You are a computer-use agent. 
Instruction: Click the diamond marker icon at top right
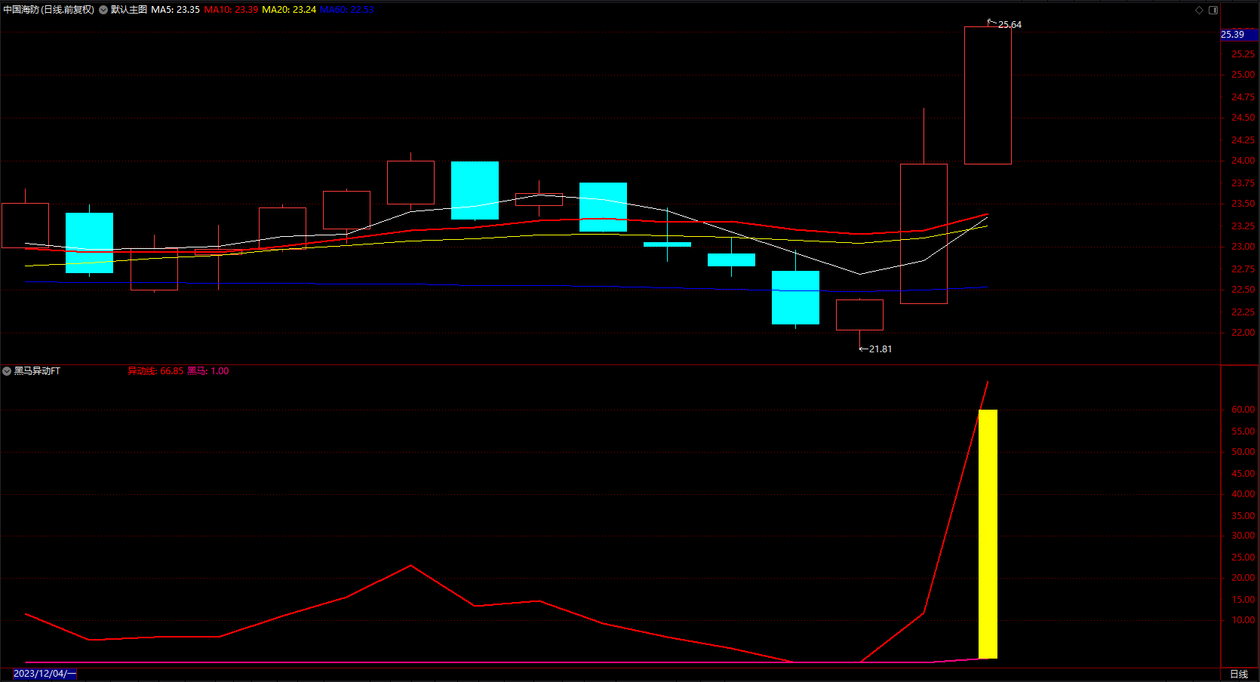point(1199,10)
